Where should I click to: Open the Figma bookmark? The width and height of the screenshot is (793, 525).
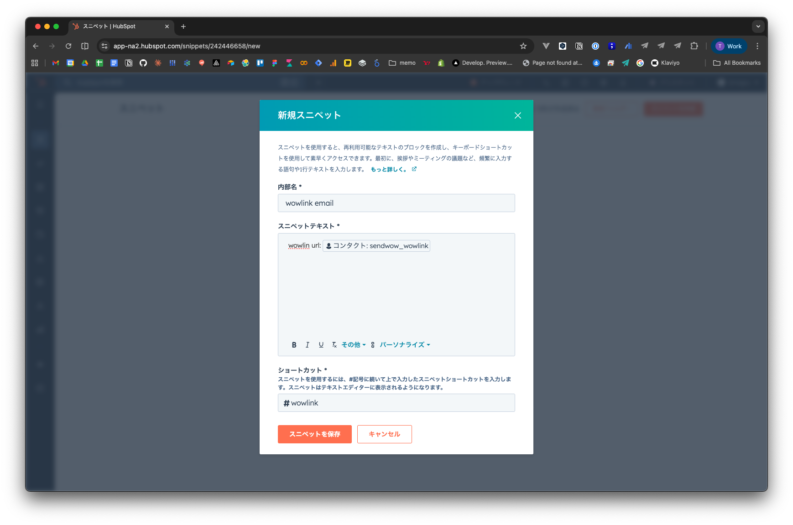[x=275, y=63]
